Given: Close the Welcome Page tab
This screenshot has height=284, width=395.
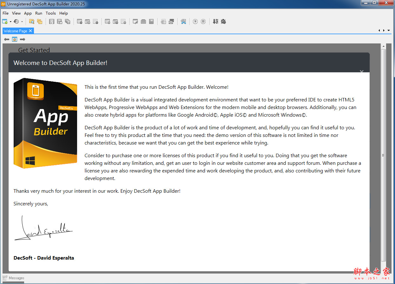Looking at the screenshot, I should pyautogui.click(x=30, y=31).
